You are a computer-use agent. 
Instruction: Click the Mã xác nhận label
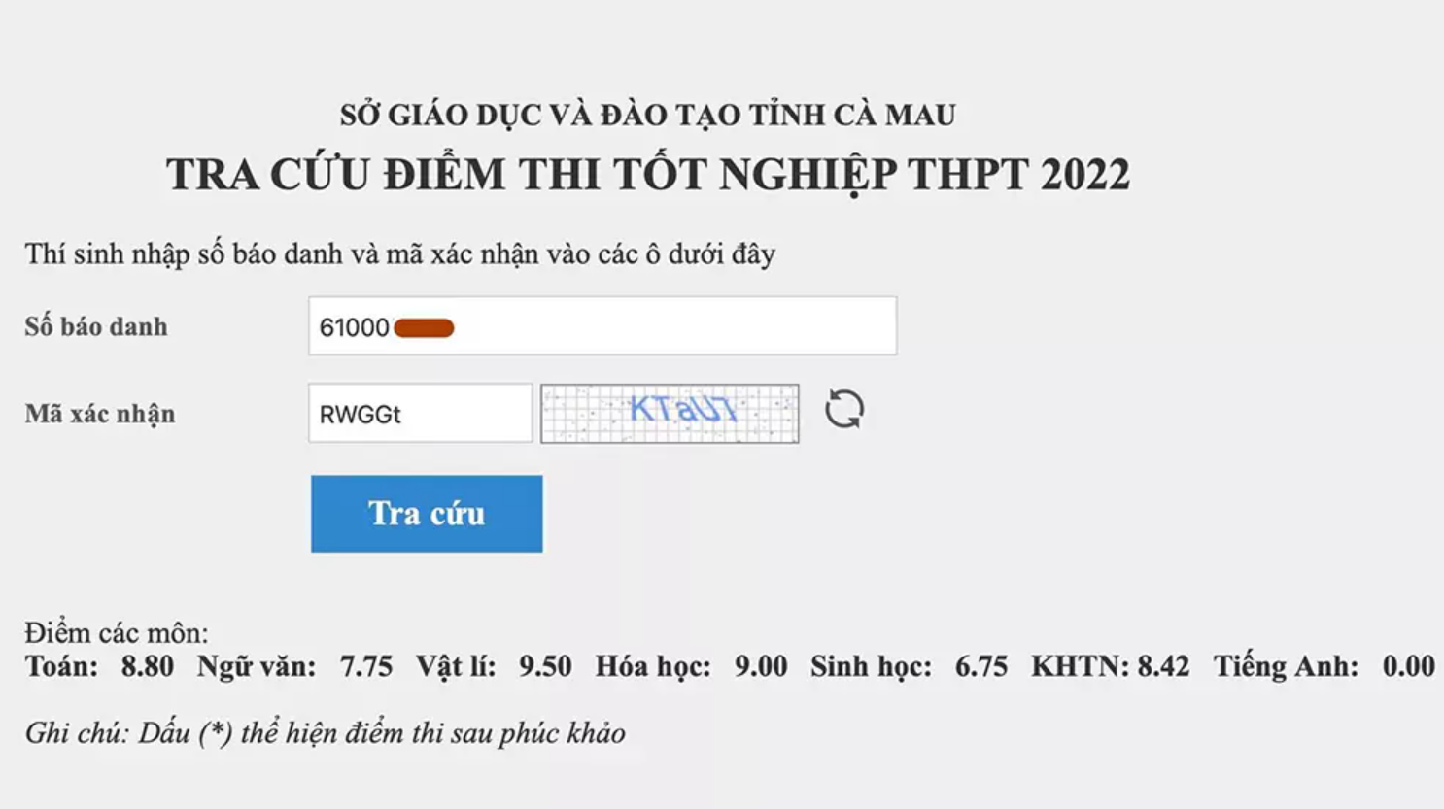point(99,414)
